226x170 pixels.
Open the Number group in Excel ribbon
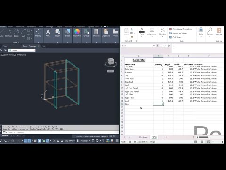162,32
